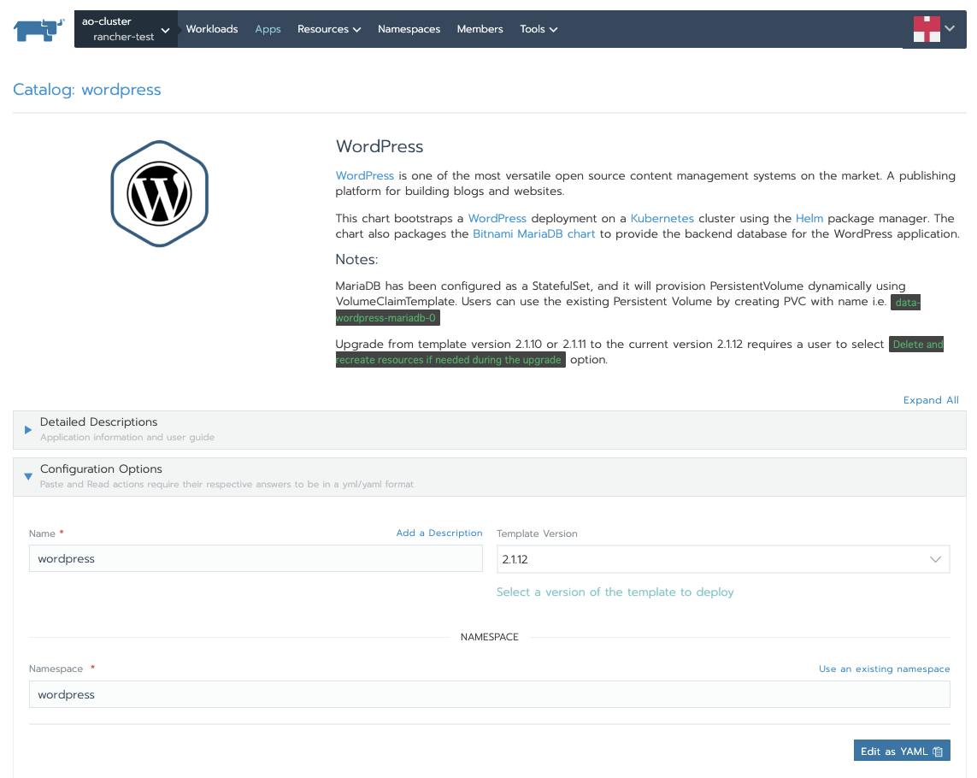Open the Template Version 2.1.12 dropdown

pyautogui.click(x=723, y=559)
